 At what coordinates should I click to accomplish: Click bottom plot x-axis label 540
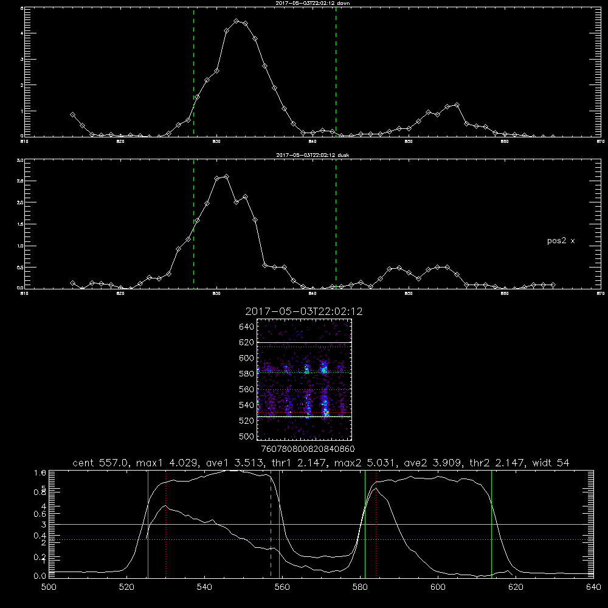(x=204, y=587)
